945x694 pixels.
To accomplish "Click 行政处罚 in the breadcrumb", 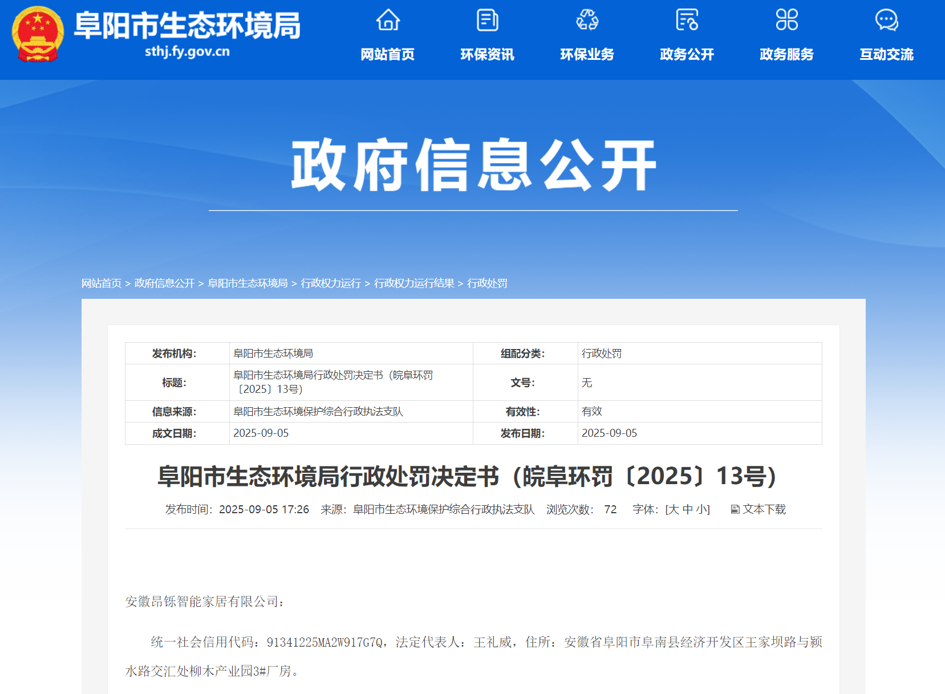I will [x=487, y=283].
